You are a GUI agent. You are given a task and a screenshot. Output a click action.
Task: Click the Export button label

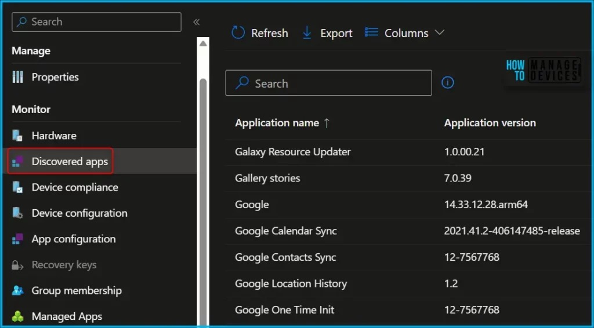[x=336, y=33]
